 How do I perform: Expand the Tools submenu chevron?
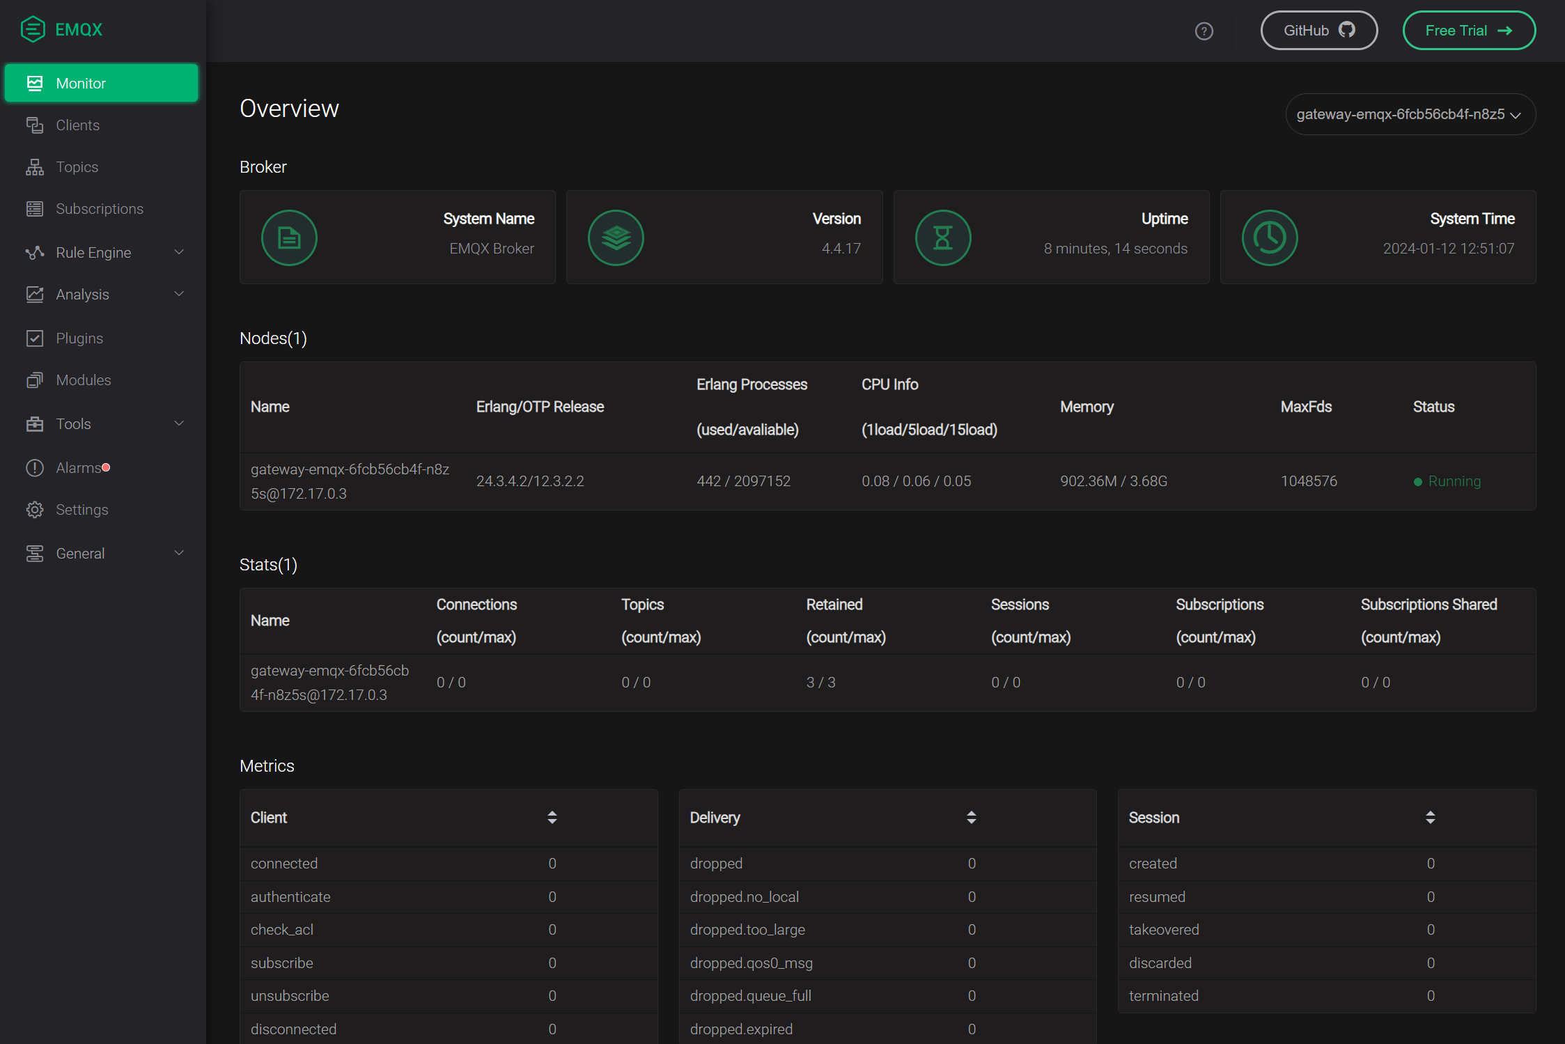(179, 423)
